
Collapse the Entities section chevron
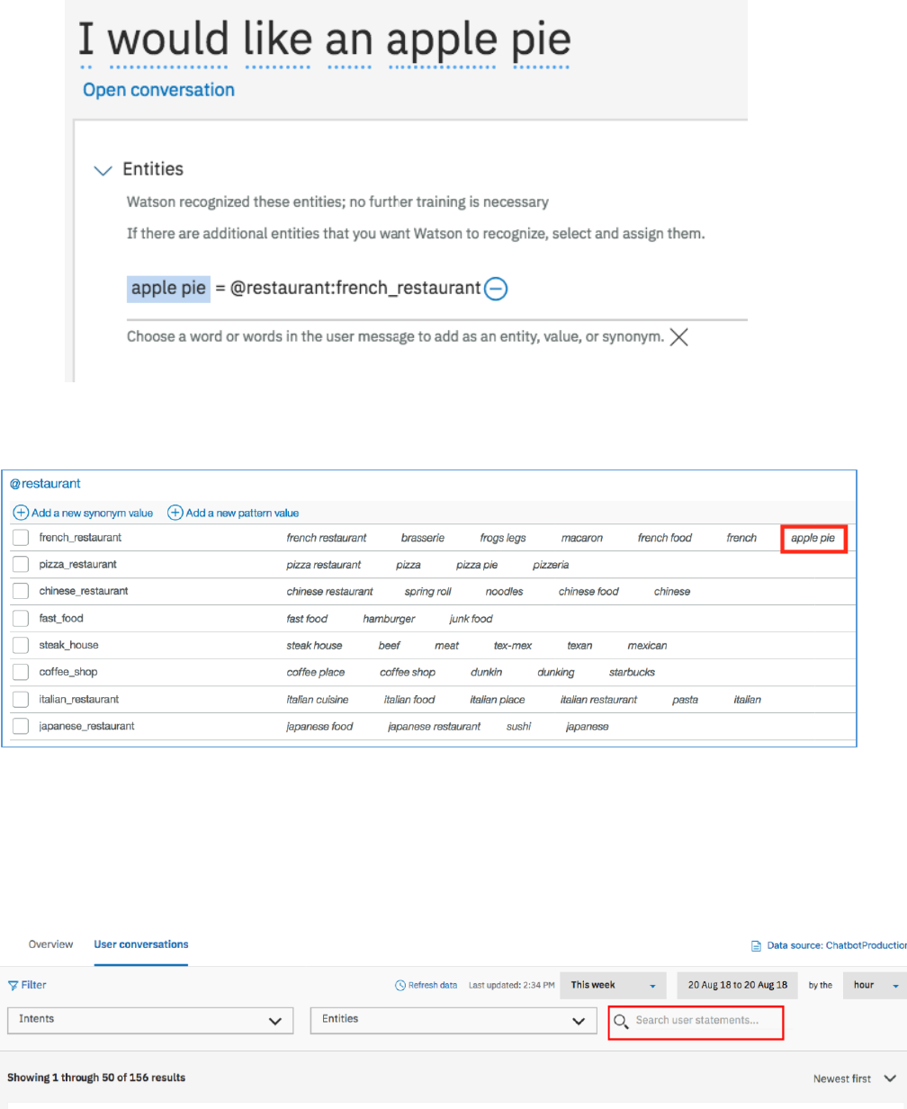103,170
